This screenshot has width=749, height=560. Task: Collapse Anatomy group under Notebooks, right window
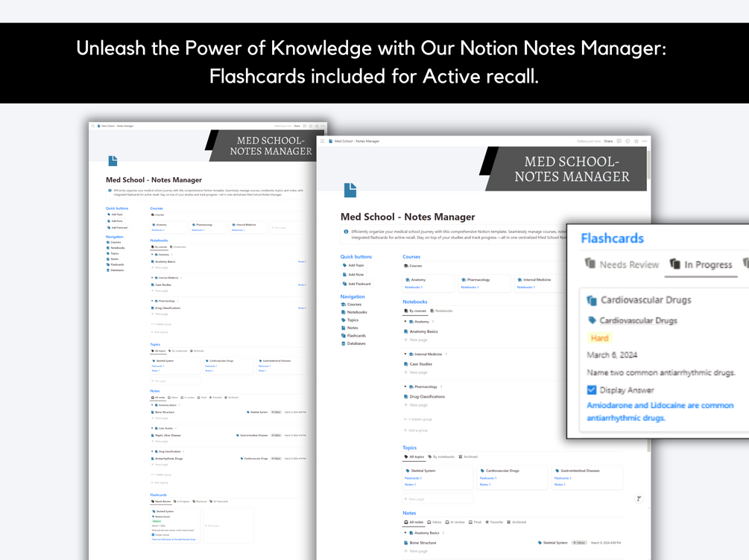(x=405, y=322)
